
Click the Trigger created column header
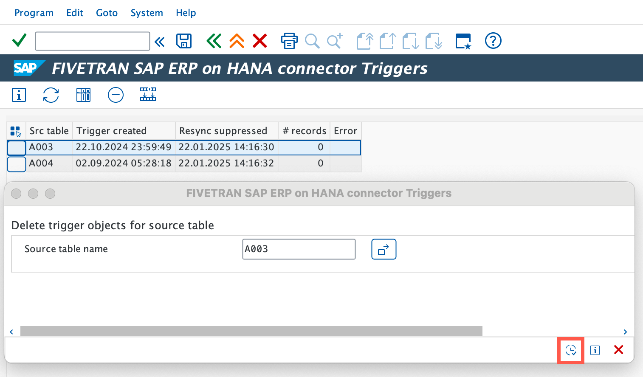(124, 131)
